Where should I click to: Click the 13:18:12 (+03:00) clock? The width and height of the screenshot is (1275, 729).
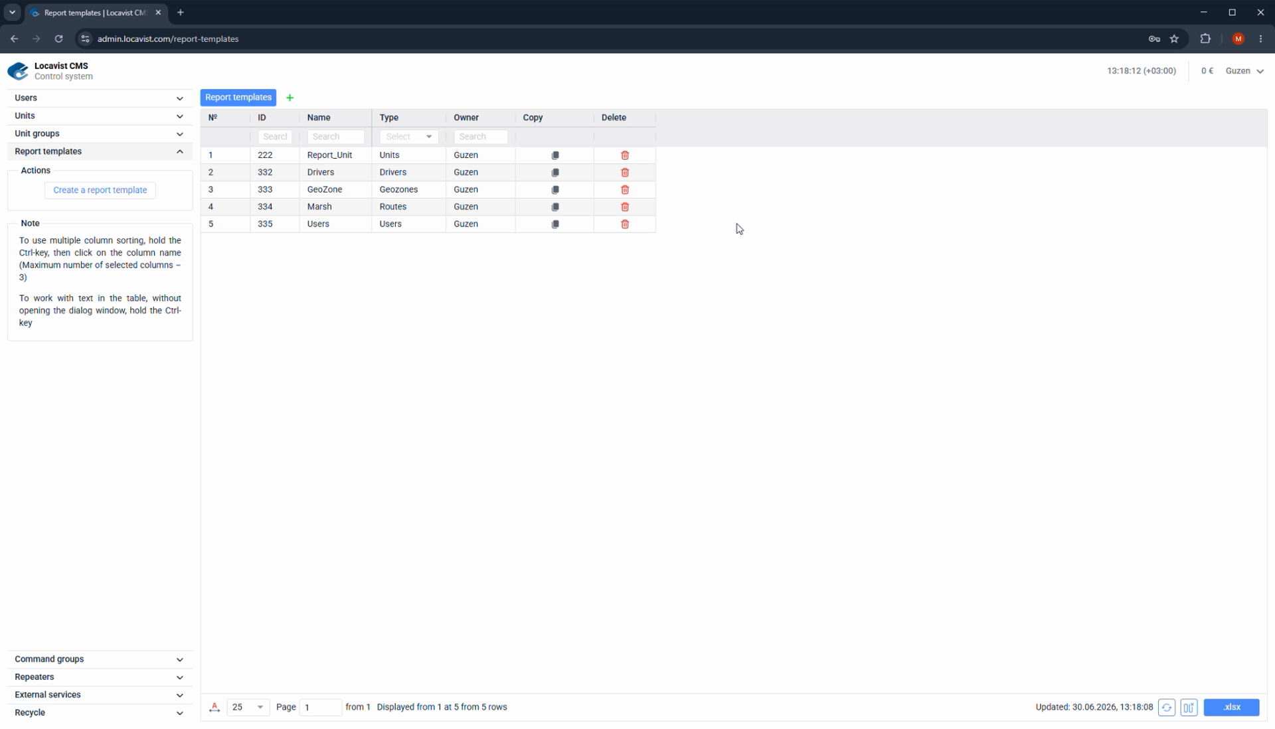point(1142,71)
